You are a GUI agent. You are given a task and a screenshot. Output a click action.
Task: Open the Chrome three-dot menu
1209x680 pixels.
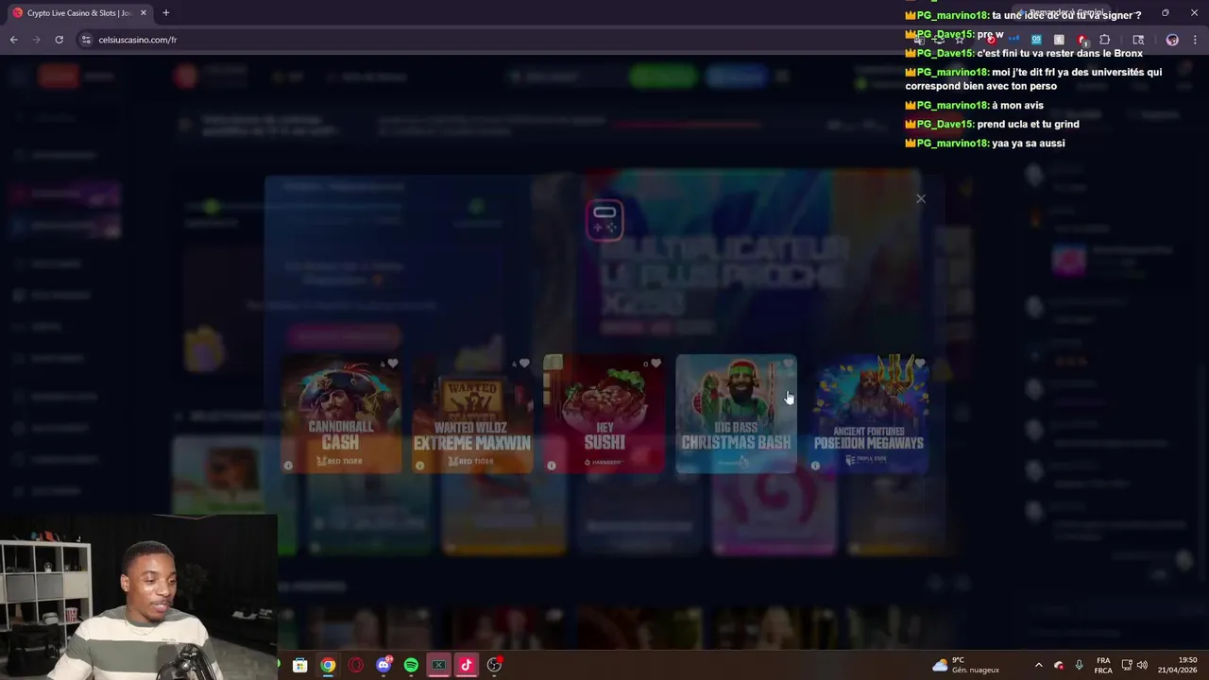click(1195, 40)
